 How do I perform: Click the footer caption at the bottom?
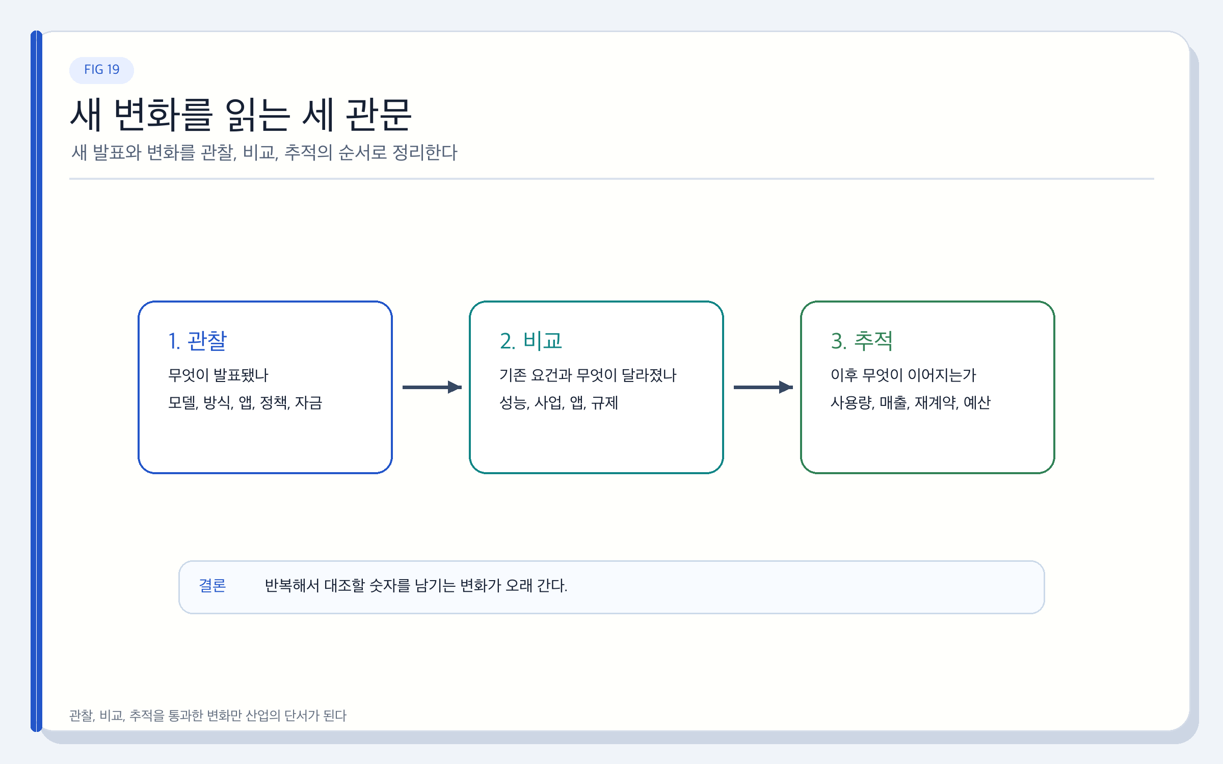tap(207, 716)
